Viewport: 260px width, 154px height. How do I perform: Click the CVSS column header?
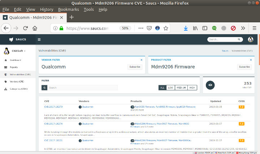point(242,101)
